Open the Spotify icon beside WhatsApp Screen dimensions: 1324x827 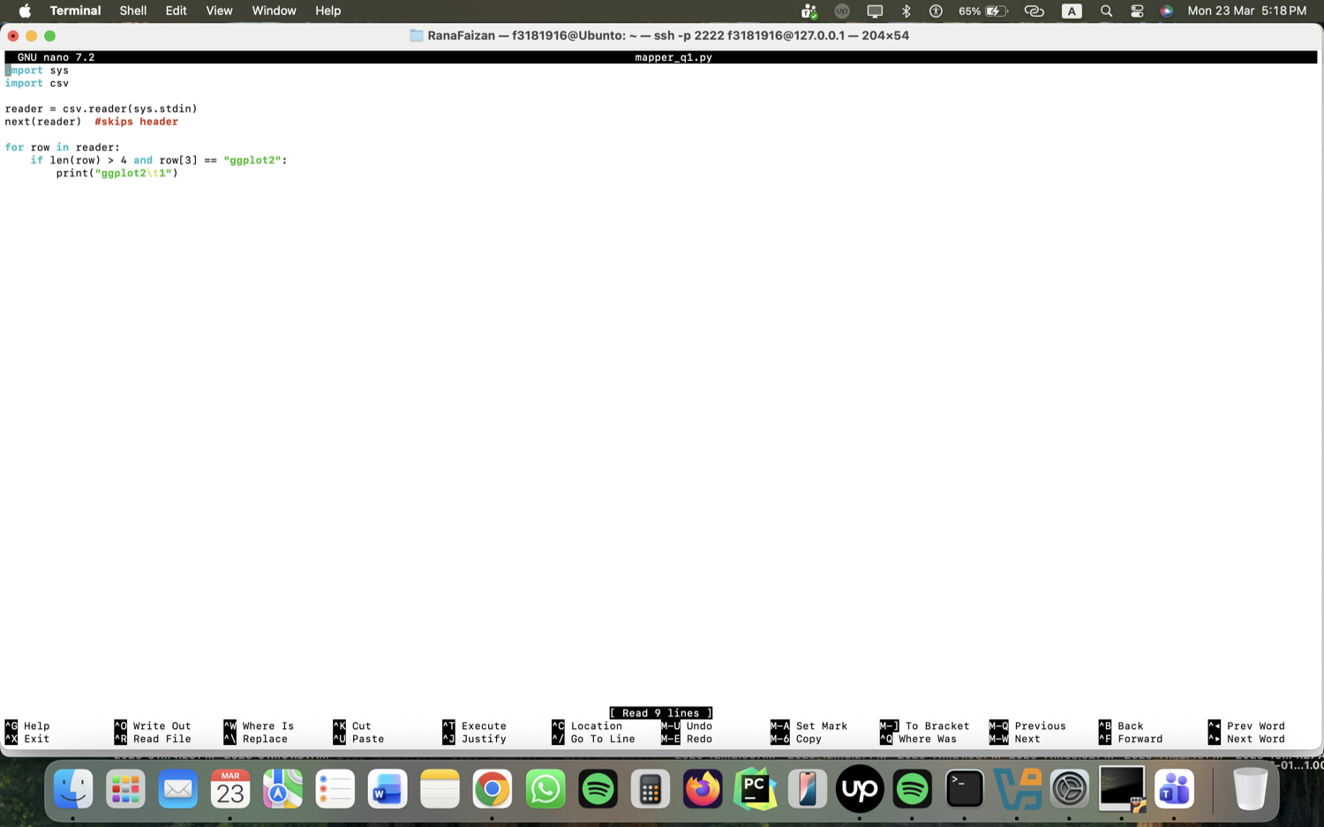[598, 789]
